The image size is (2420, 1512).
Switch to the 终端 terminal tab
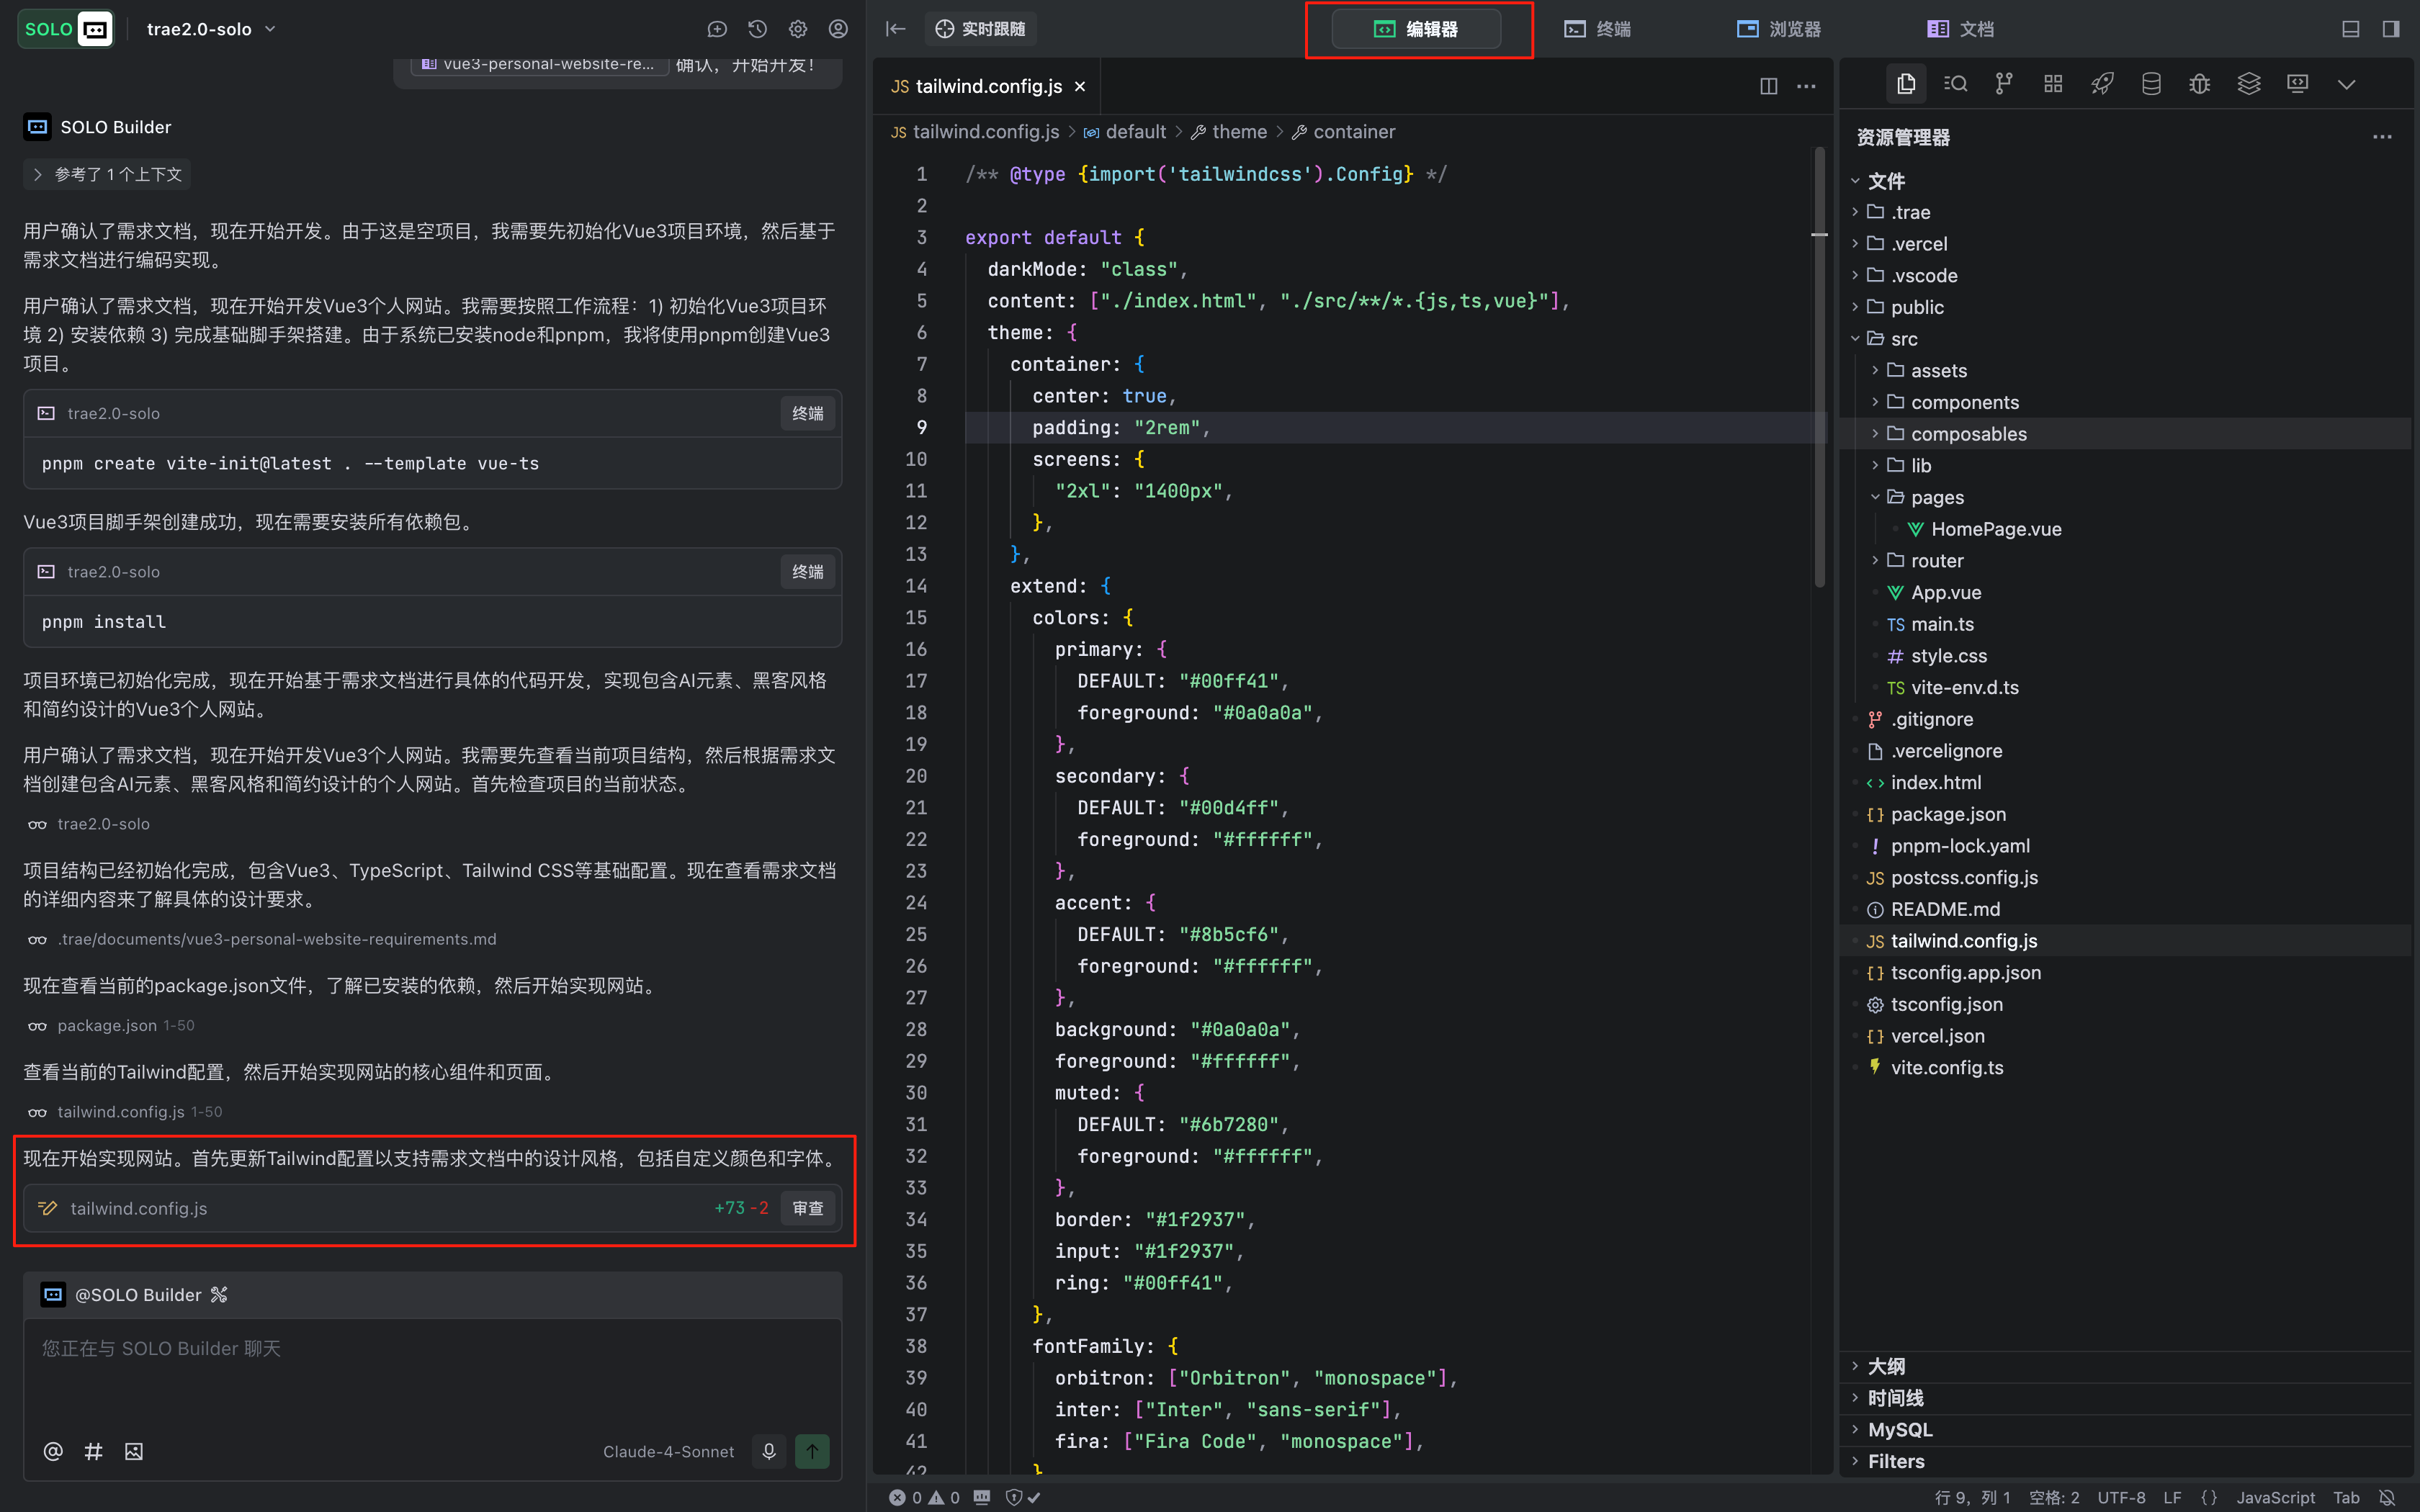[x=1597, y=29]
